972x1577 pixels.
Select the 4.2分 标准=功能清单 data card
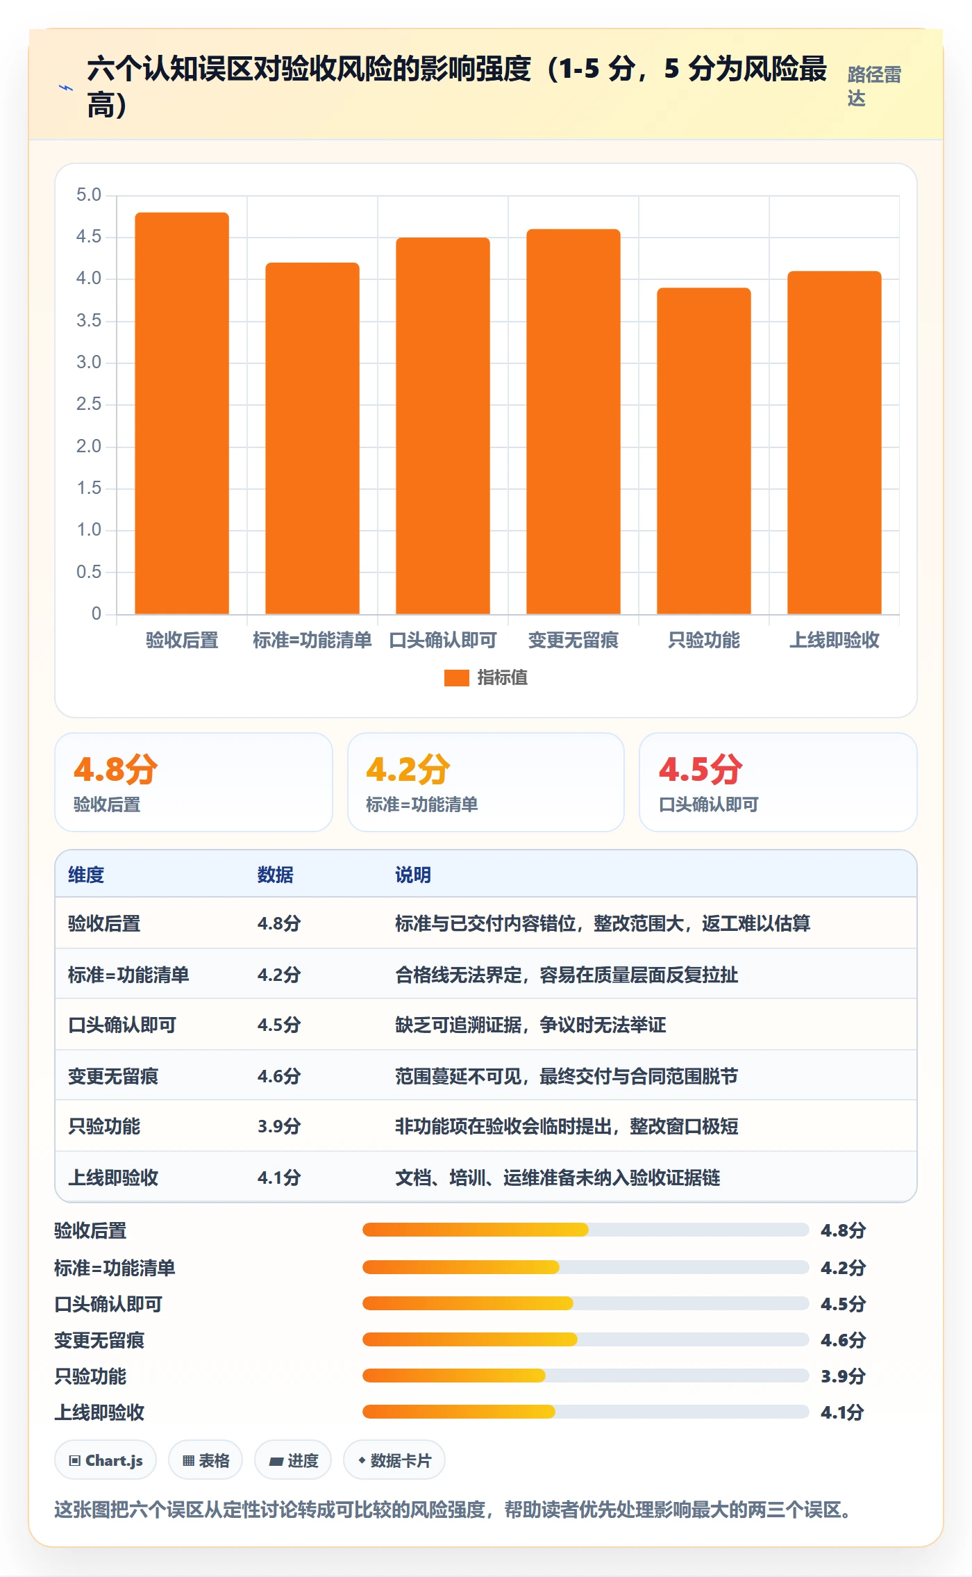click(x=486, y=782)
